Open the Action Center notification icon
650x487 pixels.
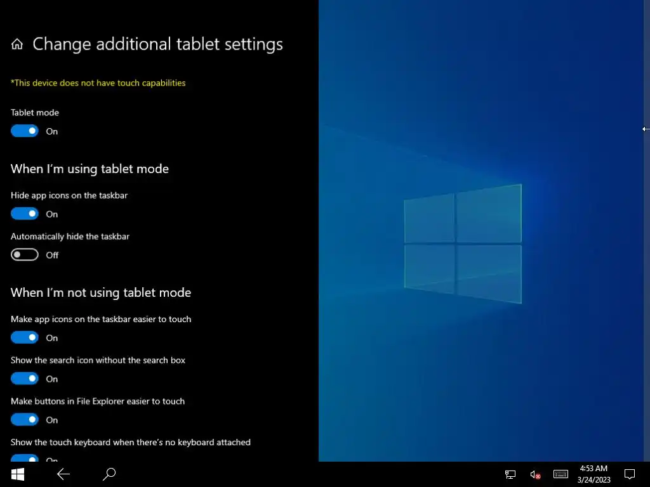point(630,474)
